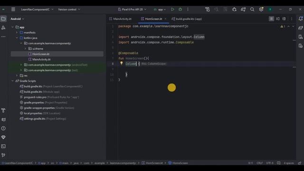Open the Problems tool window
This screenshot has width=304, height=171.
tap(3, 128)
